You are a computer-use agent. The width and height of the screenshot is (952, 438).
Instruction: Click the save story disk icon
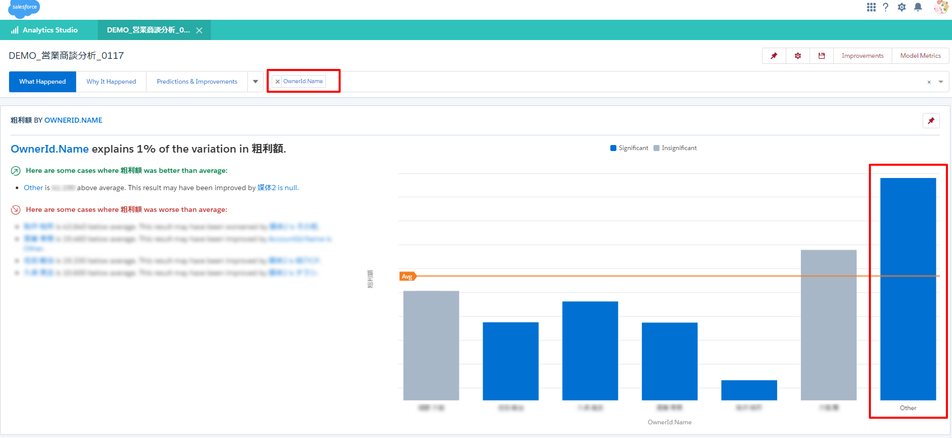[822, 56]
